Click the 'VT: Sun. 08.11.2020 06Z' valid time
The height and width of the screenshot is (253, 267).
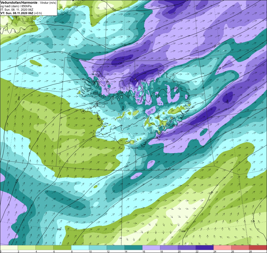pos(17,13)
